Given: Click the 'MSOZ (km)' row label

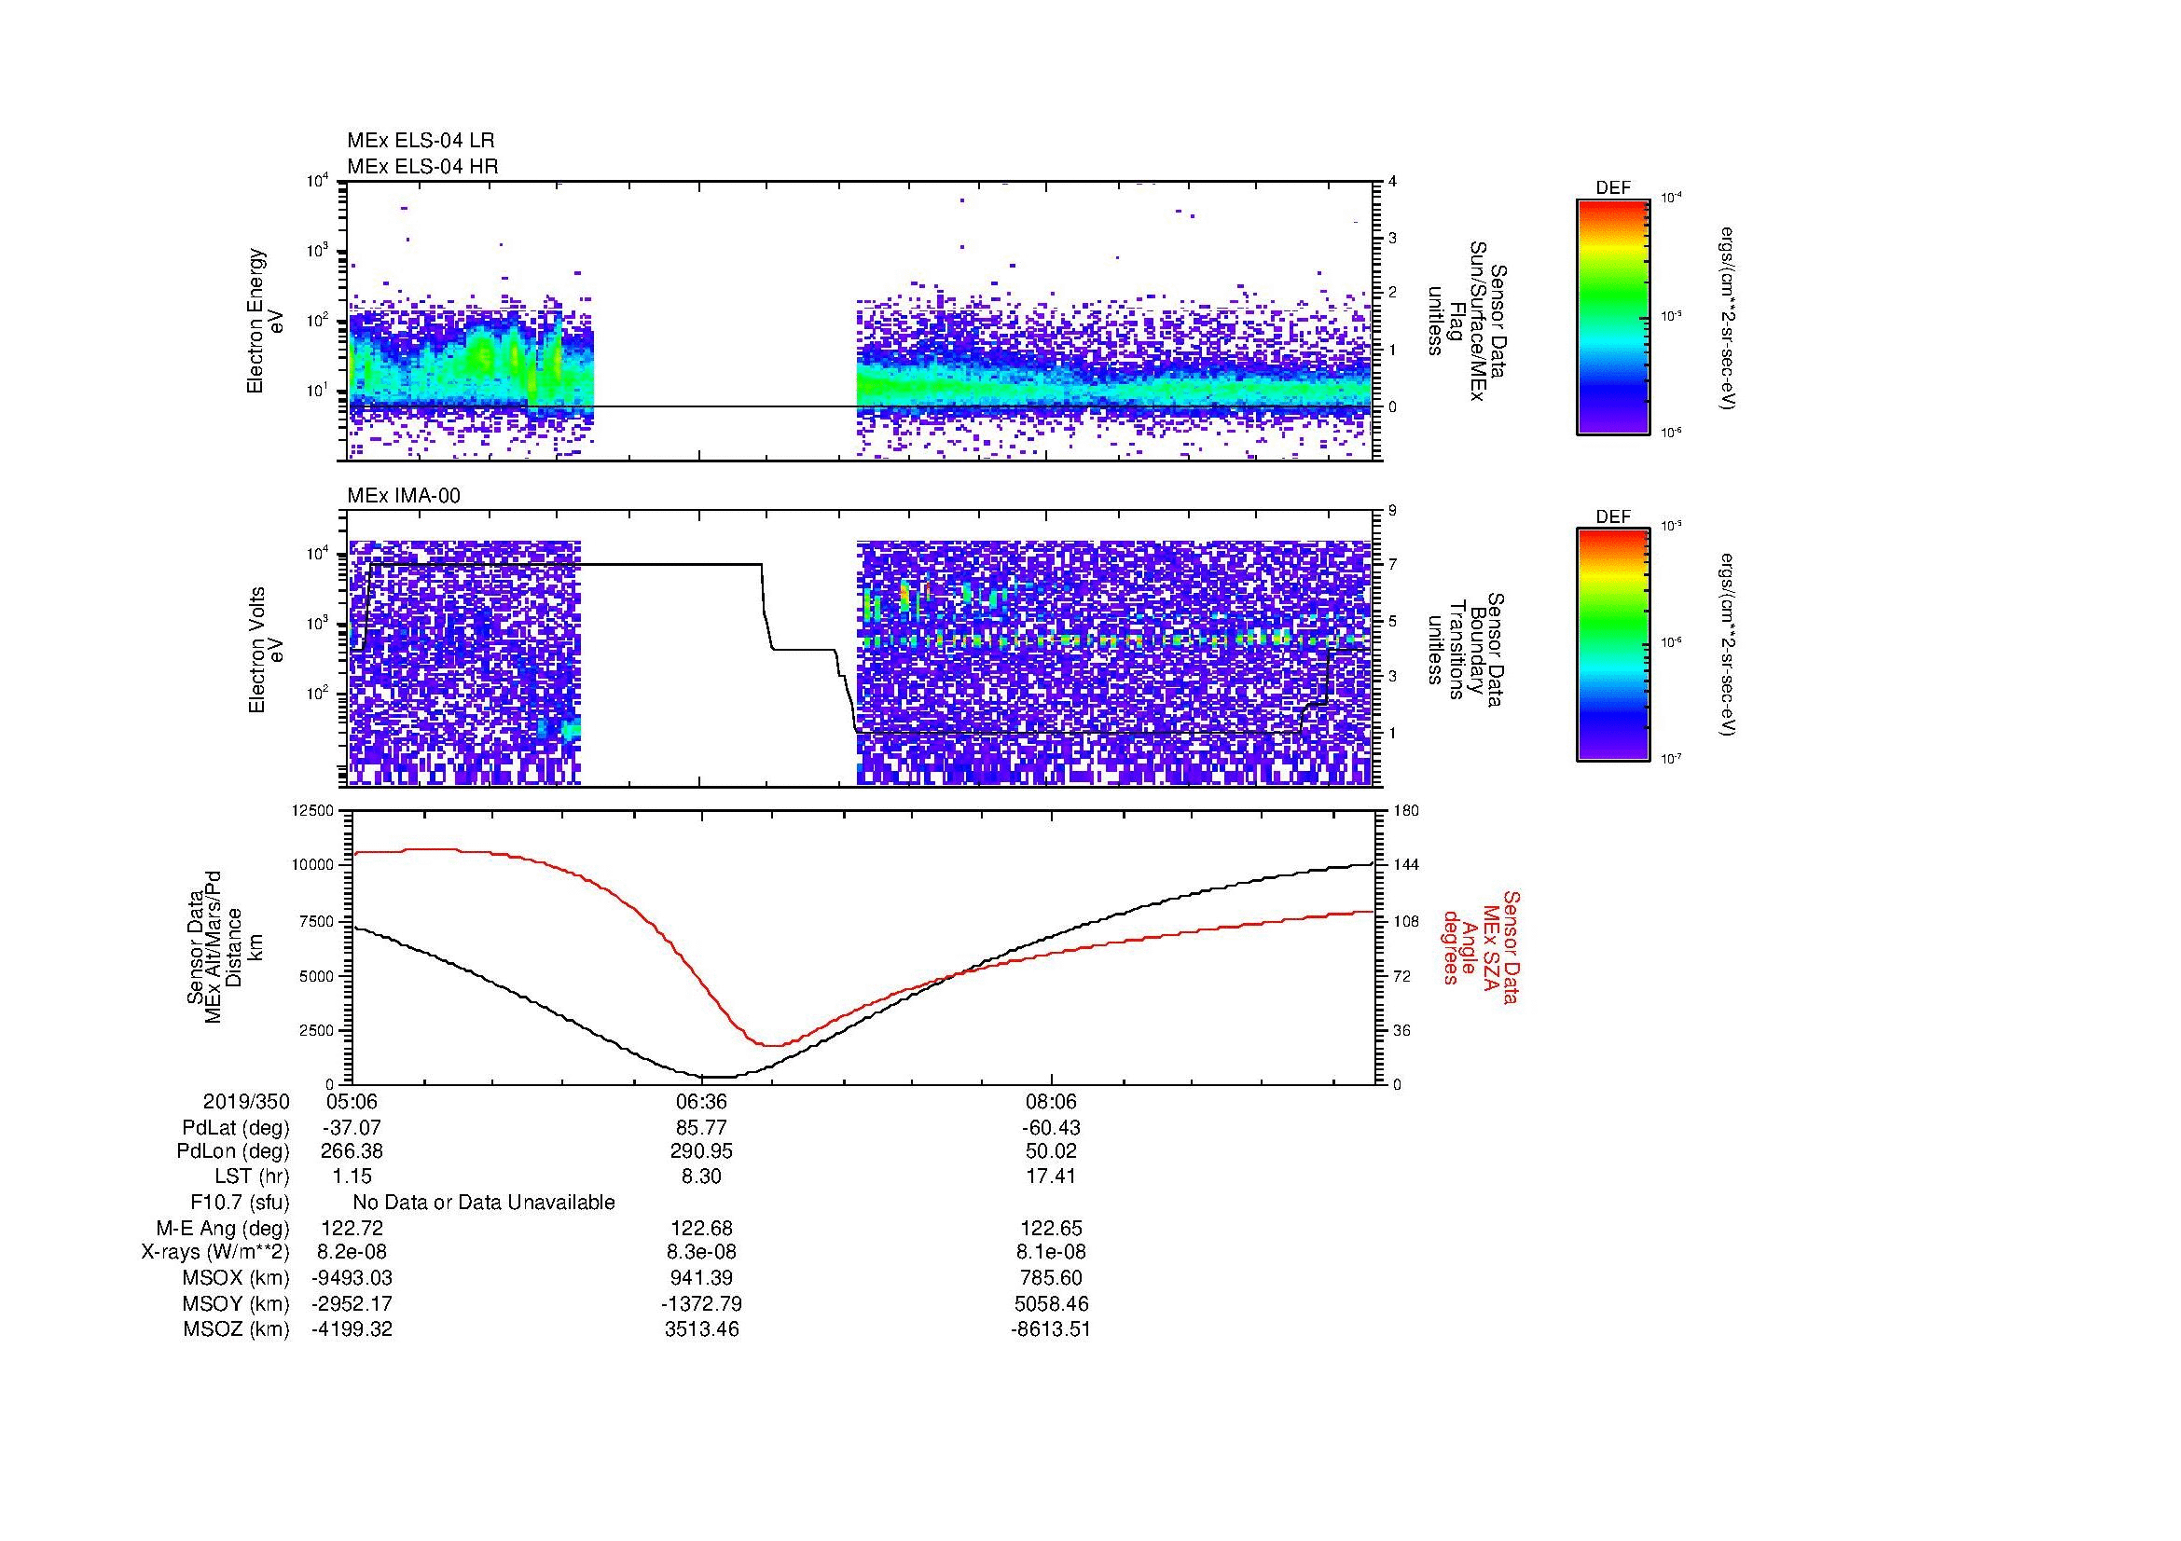Looking at the screenshot, I should point(236,1329).
